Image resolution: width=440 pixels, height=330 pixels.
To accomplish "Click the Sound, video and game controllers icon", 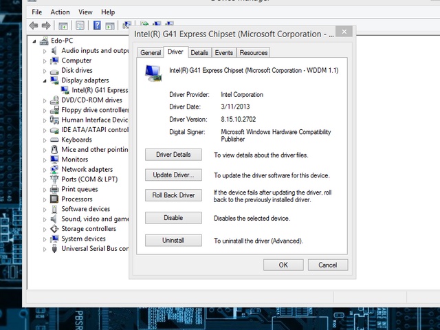I will click(x=54, y=219).
